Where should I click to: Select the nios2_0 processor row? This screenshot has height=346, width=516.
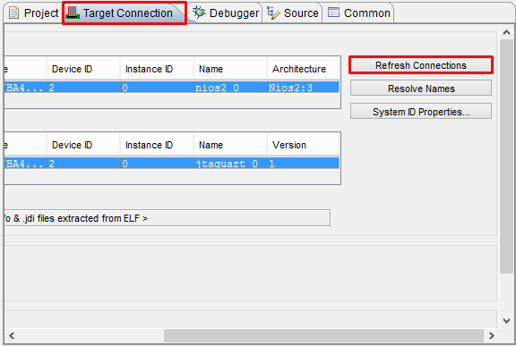(x=172, y=88)
